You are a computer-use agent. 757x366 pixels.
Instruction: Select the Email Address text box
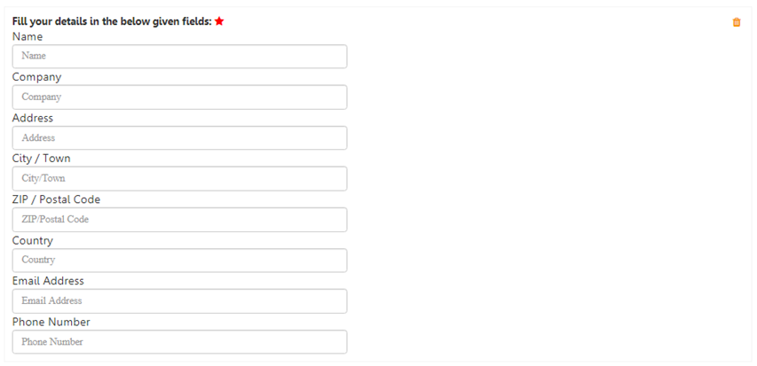click(179, 300)
